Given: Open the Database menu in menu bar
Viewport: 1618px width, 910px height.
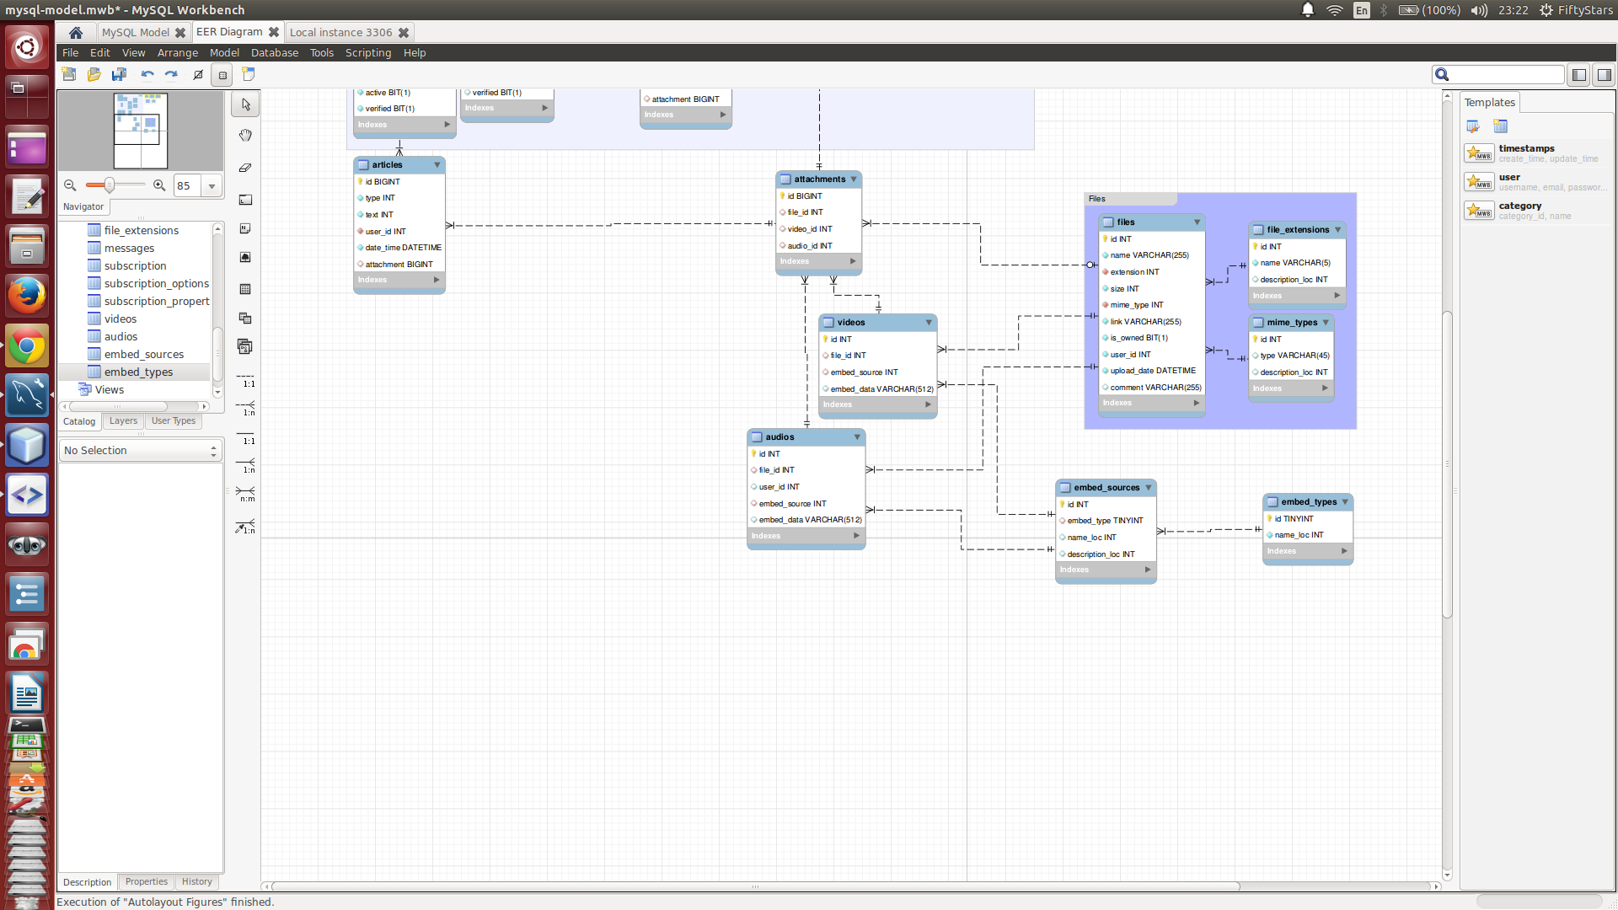Looking at the screenshot, I should (x=275, y=52).
